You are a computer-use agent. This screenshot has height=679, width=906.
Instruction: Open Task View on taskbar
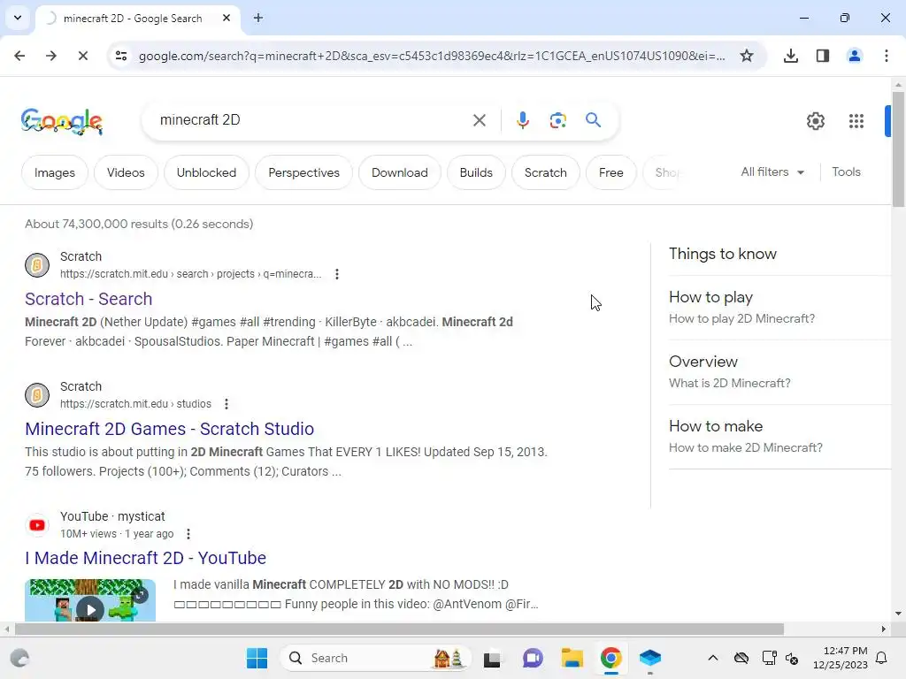(x=492, y=658)
